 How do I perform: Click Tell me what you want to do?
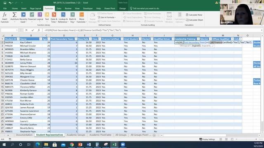point(145,8)
